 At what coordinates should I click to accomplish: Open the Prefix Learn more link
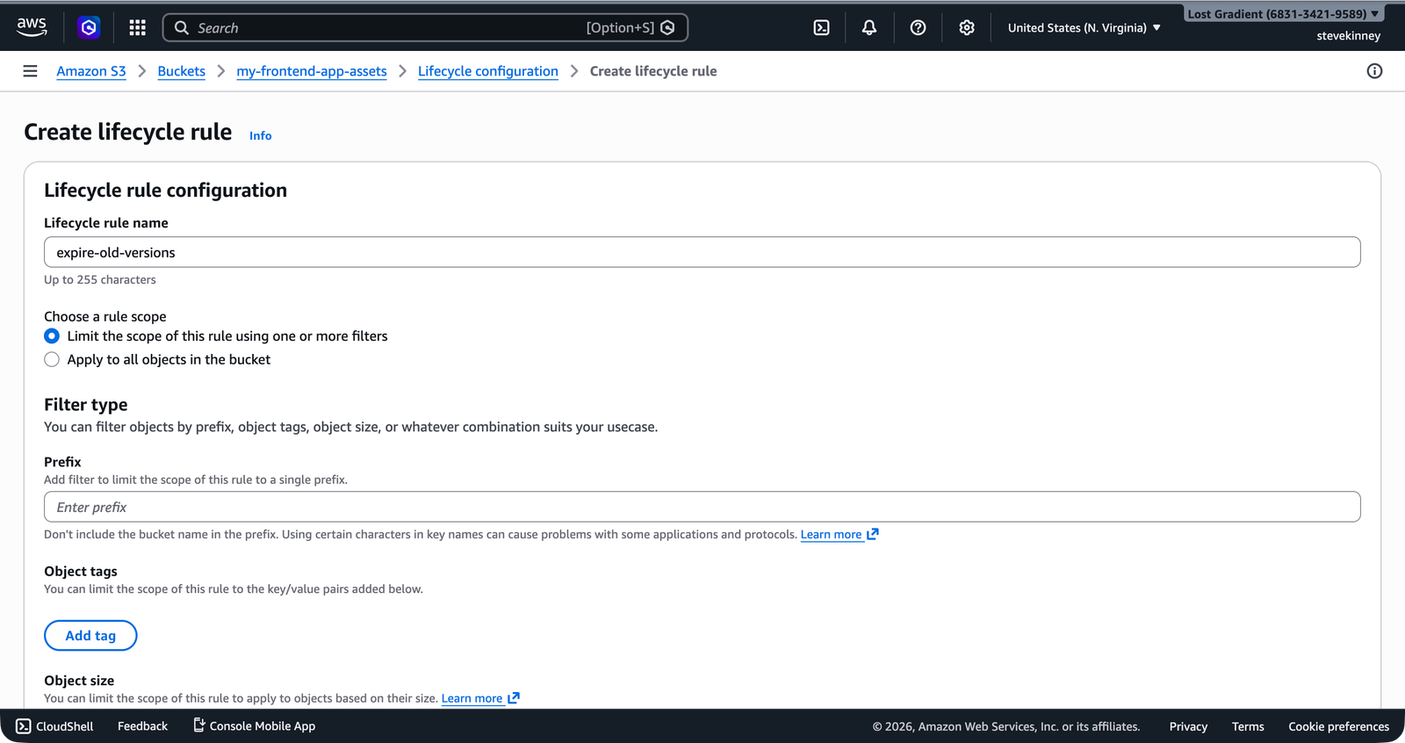coord(831,534)
